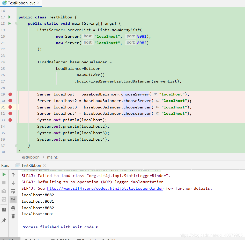The width and height of the screenshot is (245, 240).
Task: Rerun TestRibbon with the green run button
Action: [x=4, y=174]
